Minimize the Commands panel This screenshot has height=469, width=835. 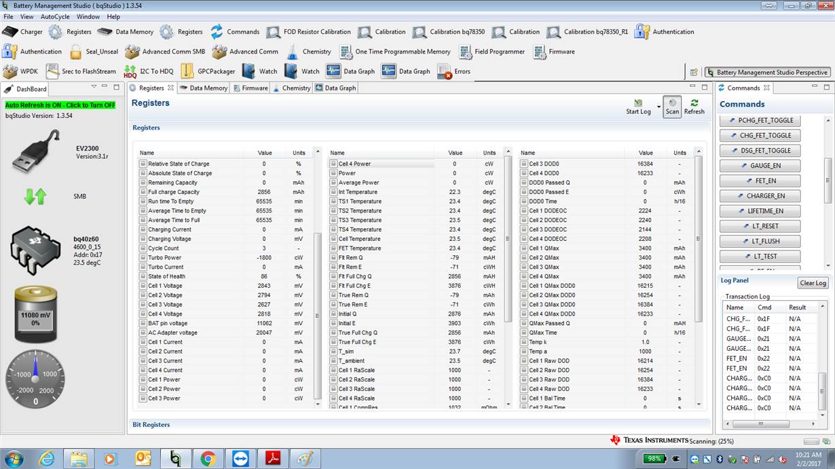(x=815, y=87)
